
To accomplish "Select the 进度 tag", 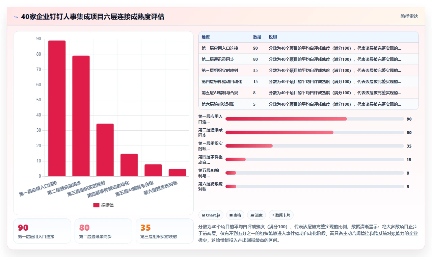I will 256,215.
